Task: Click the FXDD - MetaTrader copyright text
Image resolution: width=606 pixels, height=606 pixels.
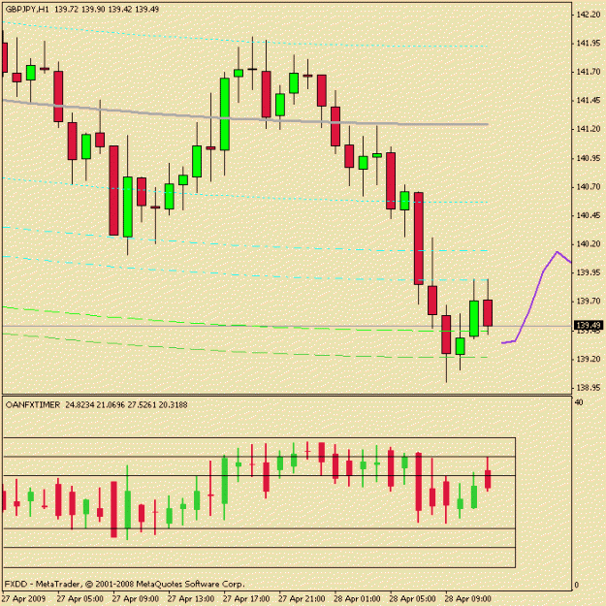Action: pos(124,584)
